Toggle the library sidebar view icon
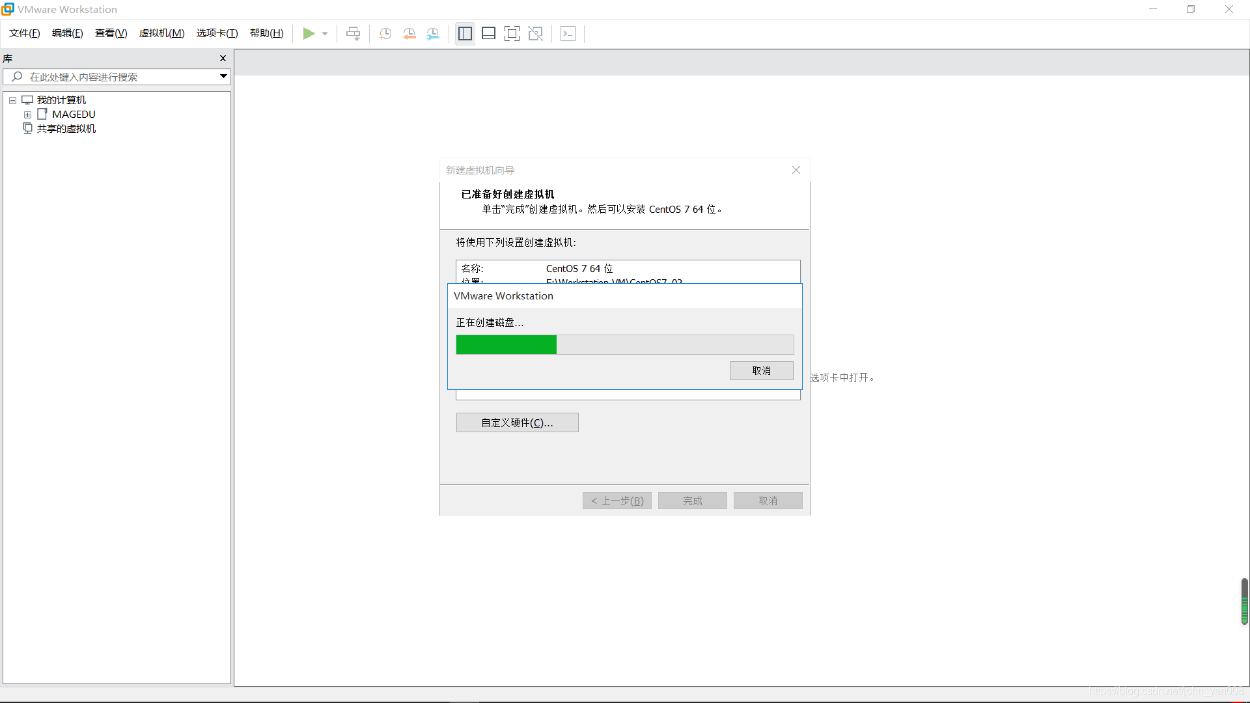 (x=465, y=33)
